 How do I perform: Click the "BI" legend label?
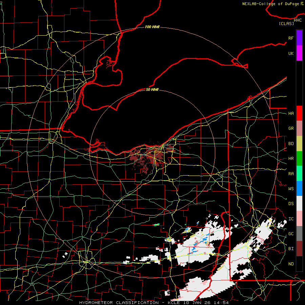(291, 249)
